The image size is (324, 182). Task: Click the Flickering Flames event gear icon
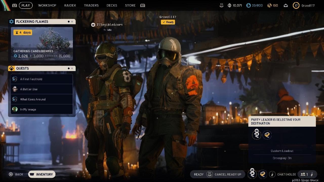(11, 21)
